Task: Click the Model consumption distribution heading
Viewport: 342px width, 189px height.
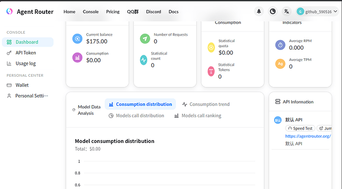Action: tap(114, 141)
